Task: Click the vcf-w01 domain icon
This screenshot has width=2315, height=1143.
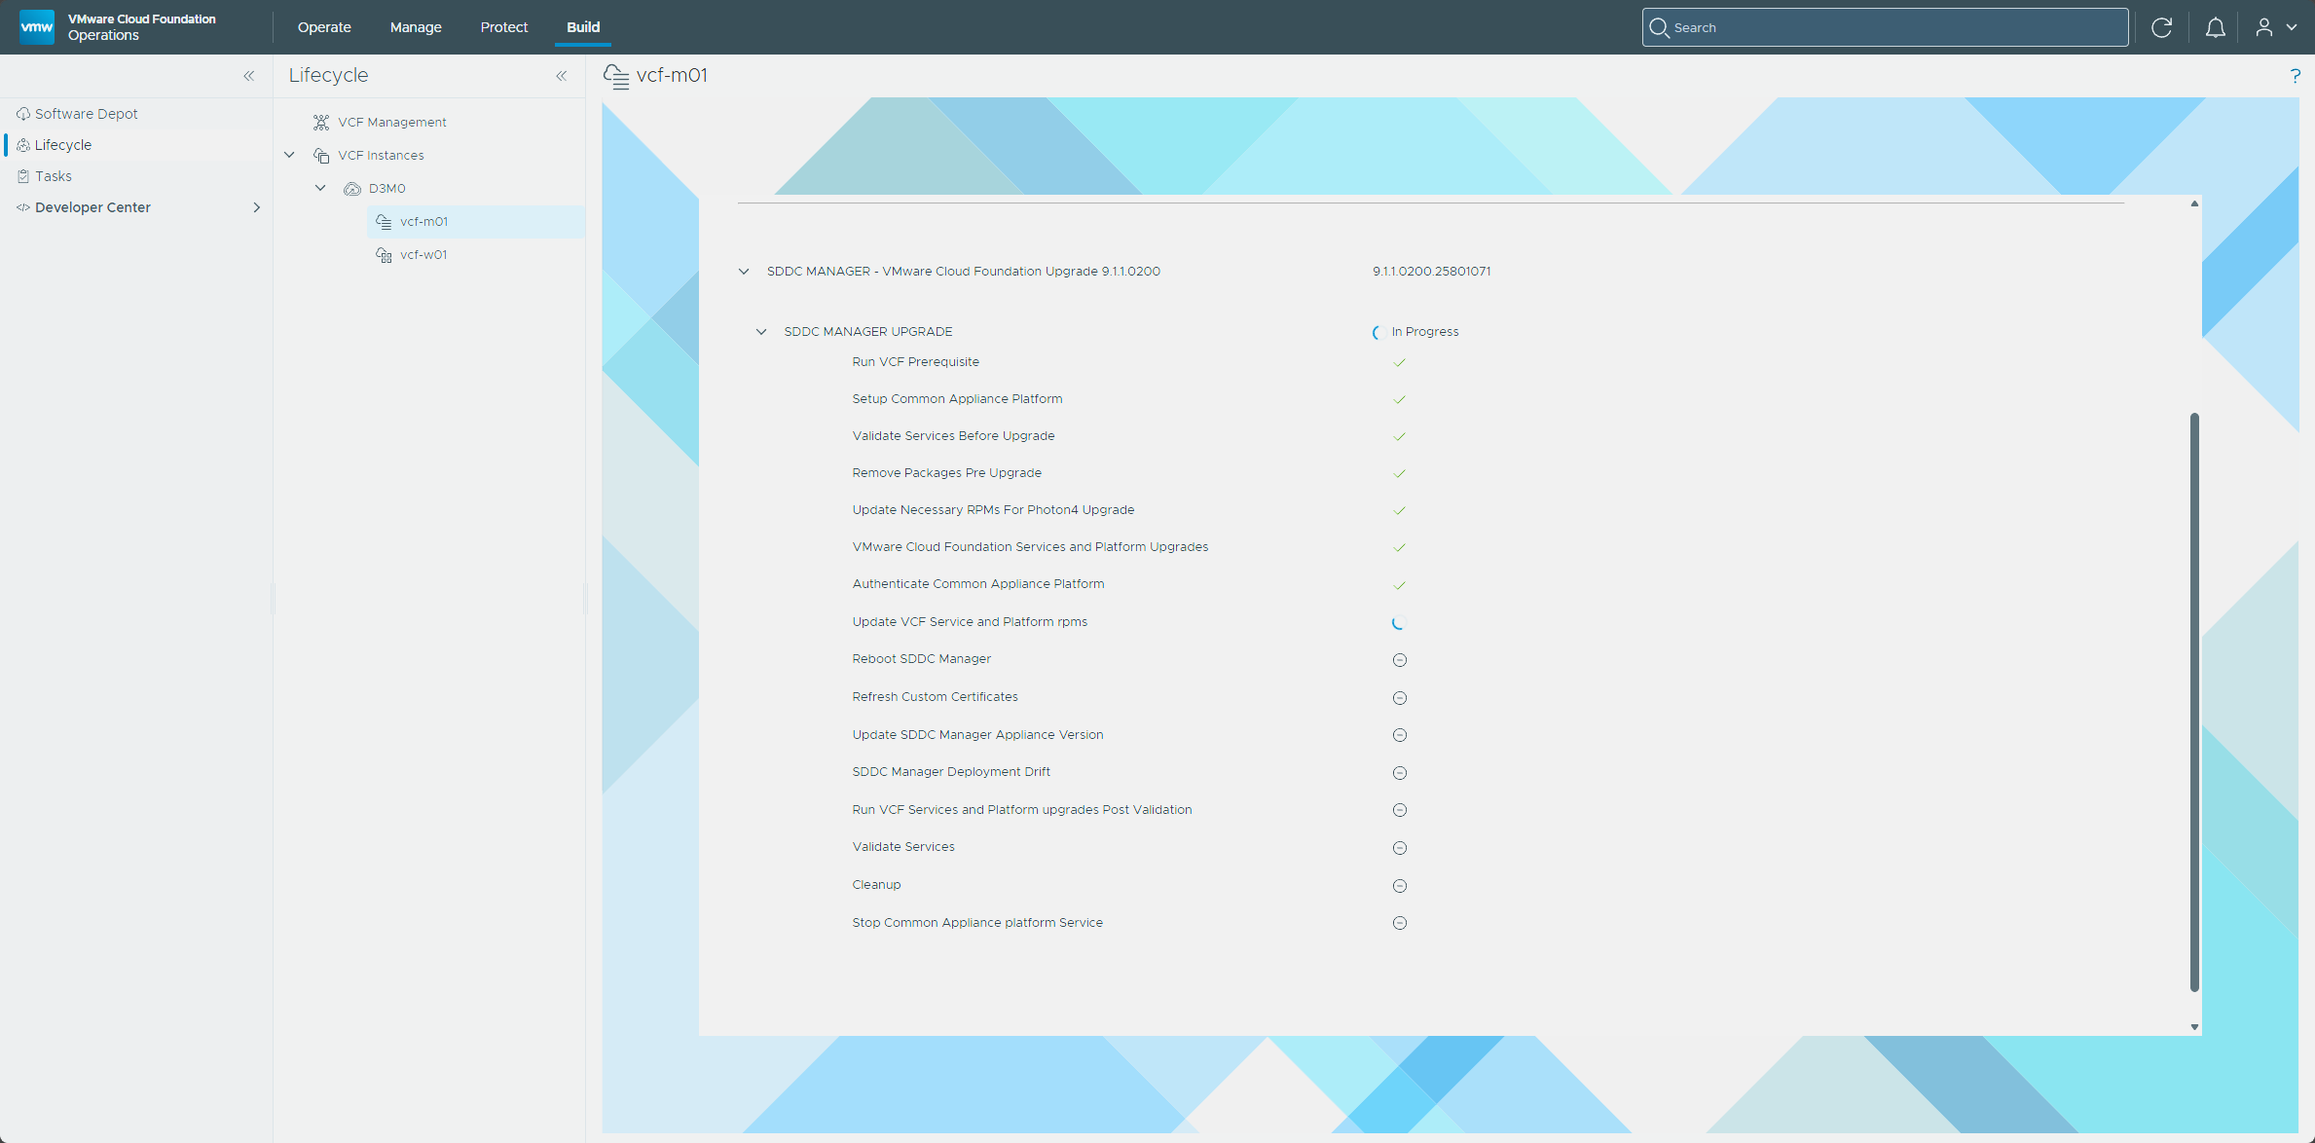Action: click(384, 255)
